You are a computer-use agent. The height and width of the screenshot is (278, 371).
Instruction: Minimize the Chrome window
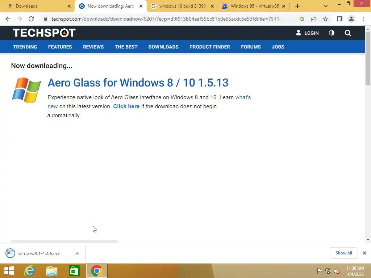tap(339, 4)
